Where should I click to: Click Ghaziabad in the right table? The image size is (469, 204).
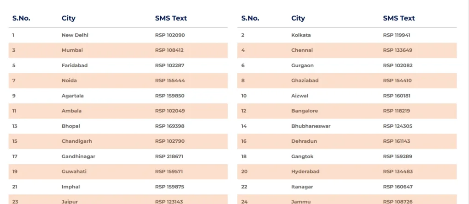point(305,81)
